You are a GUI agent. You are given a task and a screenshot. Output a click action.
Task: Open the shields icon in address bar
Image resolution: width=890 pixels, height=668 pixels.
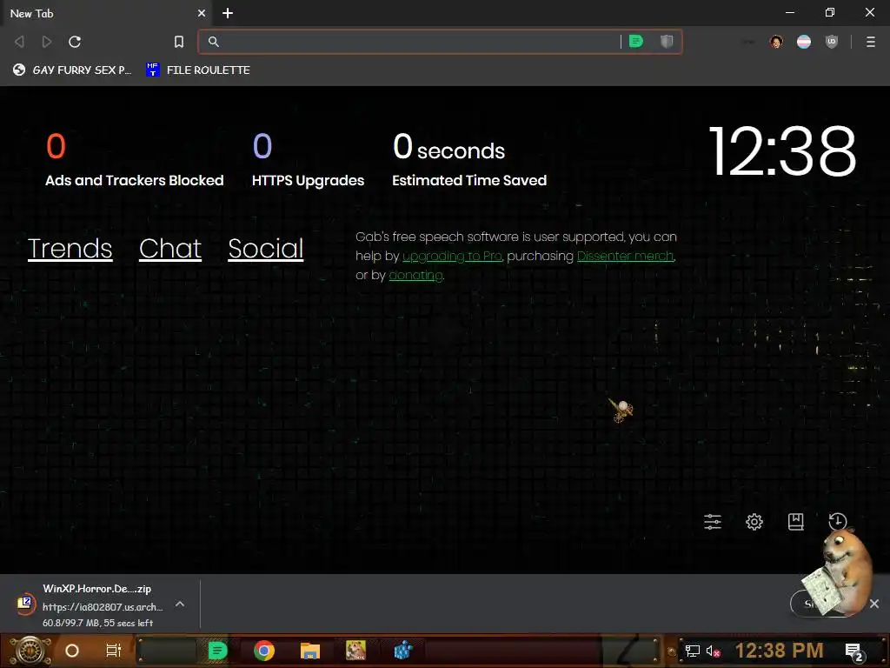coord(667,42)
